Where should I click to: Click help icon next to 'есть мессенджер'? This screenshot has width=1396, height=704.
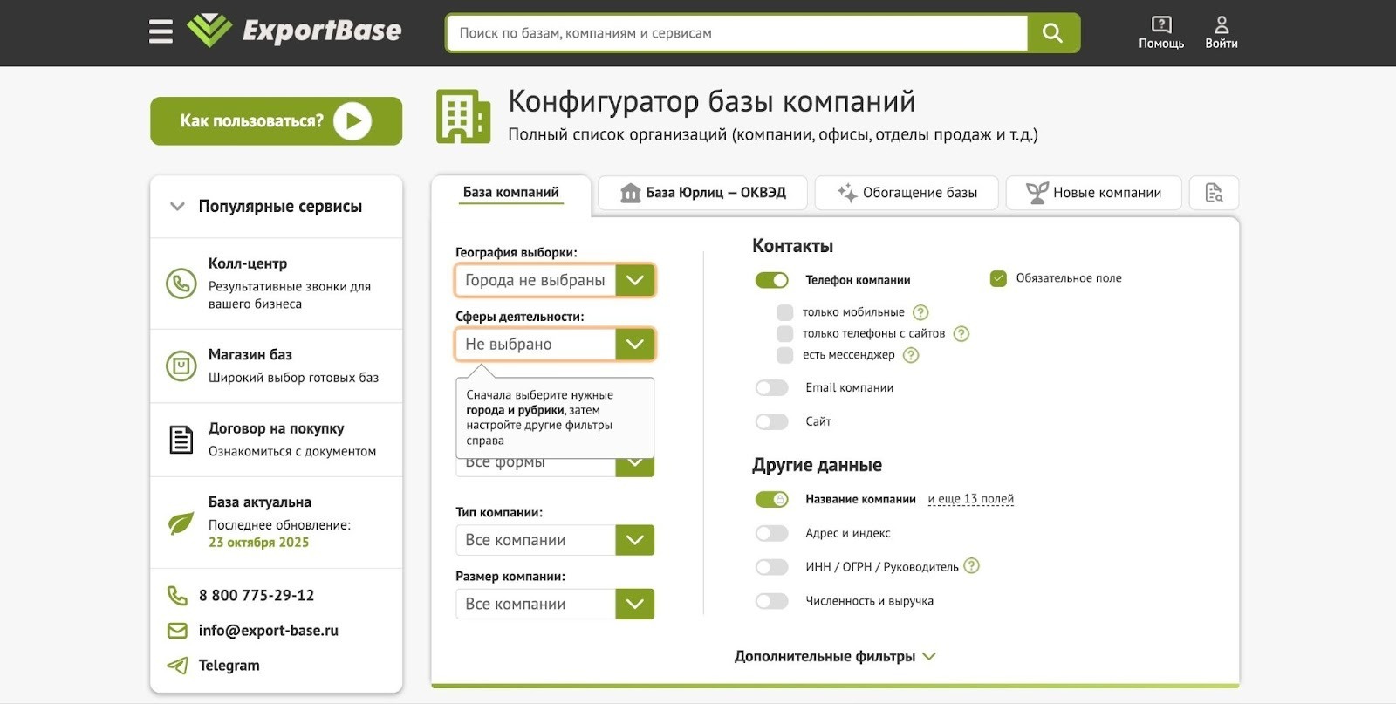click(911, 355)
